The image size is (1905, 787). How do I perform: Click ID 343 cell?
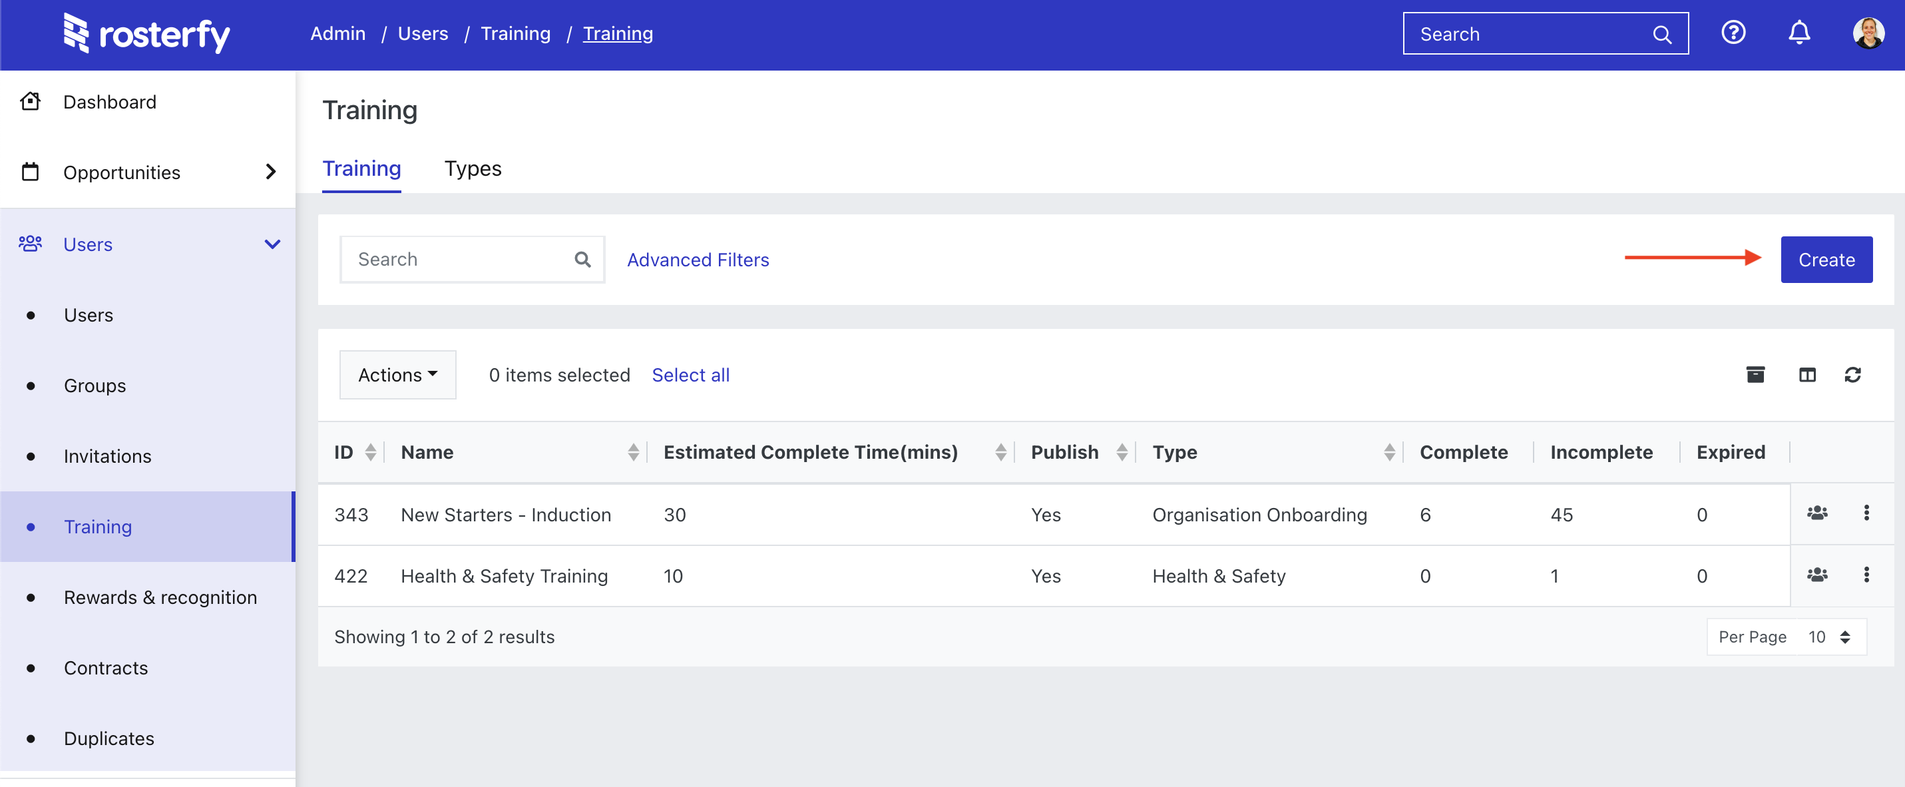coord(351,515)
